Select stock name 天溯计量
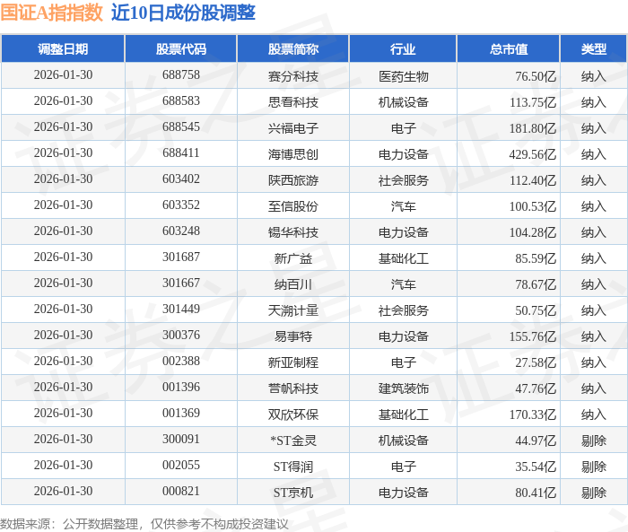The width and height of the screenshot is (628, 532). (x=293, y=310)
